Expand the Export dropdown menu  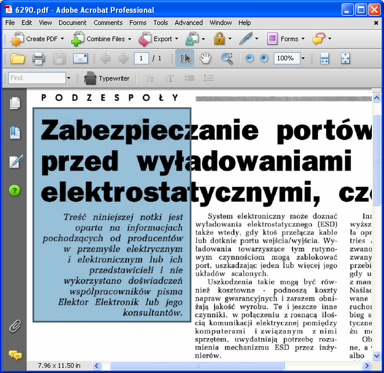176,39
